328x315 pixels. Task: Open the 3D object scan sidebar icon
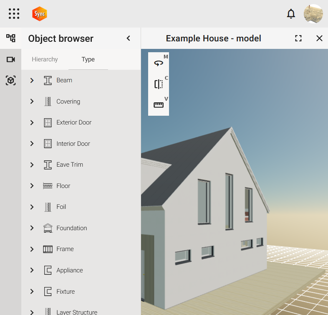tap(10, 81)
